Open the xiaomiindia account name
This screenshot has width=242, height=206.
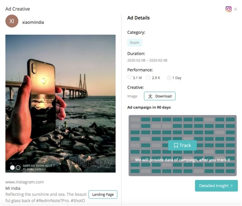(33, 22)
